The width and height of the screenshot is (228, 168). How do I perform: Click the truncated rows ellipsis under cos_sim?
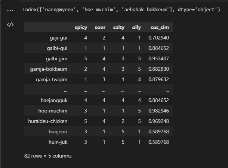pos(167,91)
